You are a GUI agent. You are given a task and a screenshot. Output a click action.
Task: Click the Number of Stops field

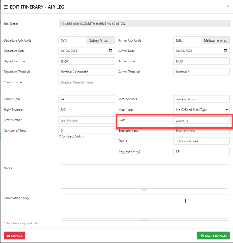pos(86,130)
